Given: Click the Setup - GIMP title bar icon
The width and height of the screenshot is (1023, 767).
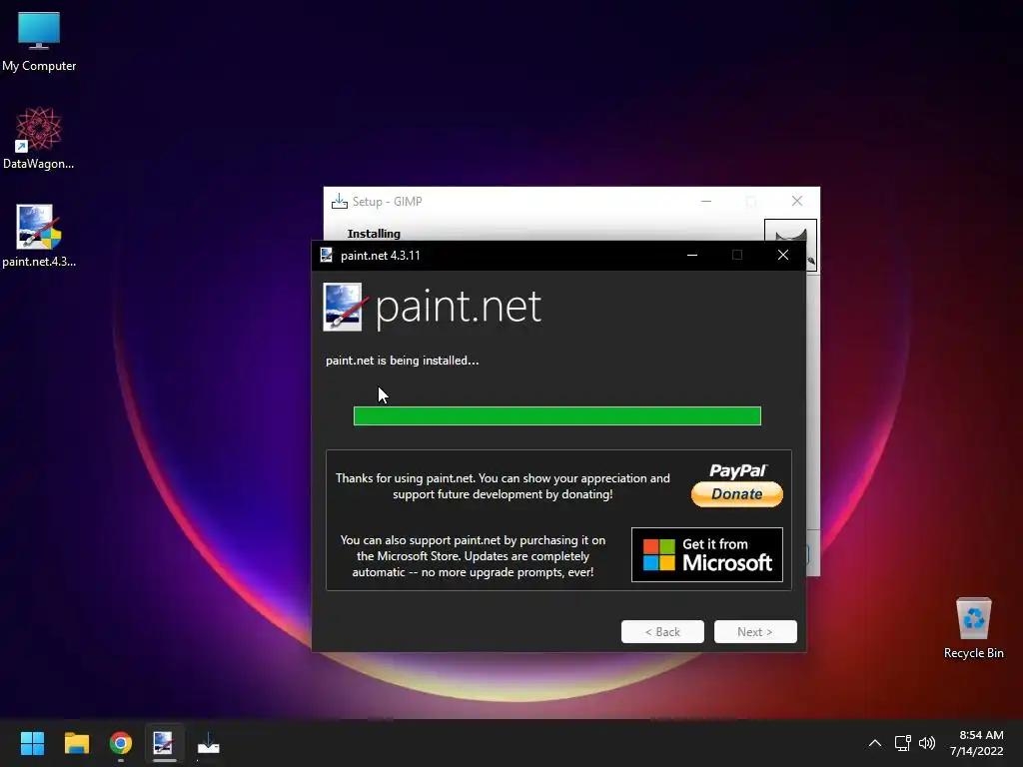Looking at the screenshot, I should pyautogui.click(x=340, y=202).
